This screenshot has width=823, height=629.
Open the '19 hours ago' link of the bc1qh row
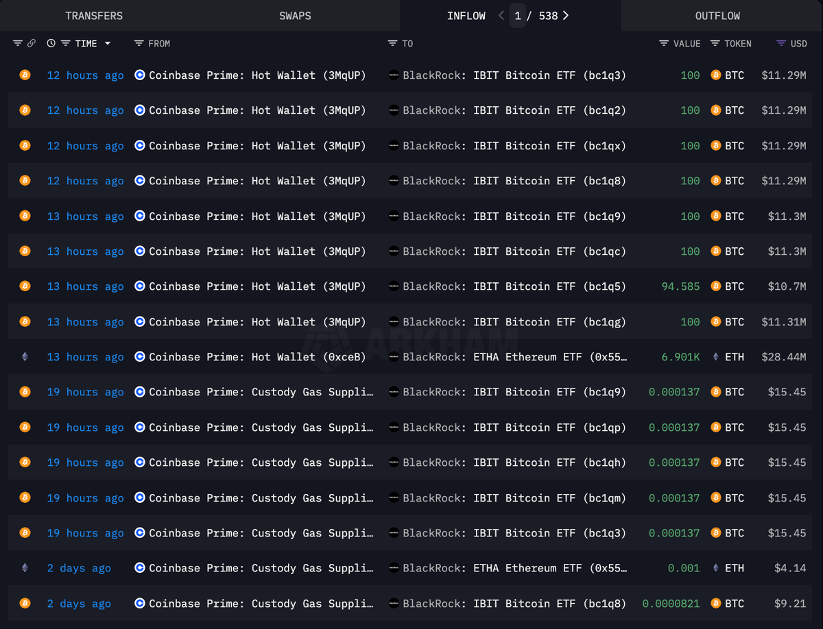85,463
